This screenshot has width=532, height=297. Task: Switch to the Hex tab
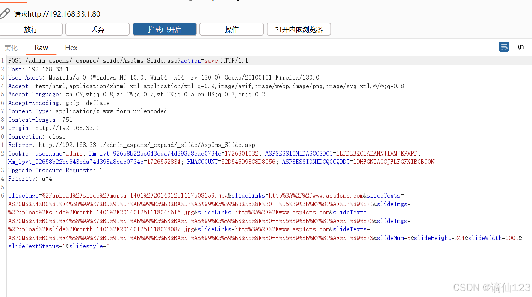(x=71, y=48)
